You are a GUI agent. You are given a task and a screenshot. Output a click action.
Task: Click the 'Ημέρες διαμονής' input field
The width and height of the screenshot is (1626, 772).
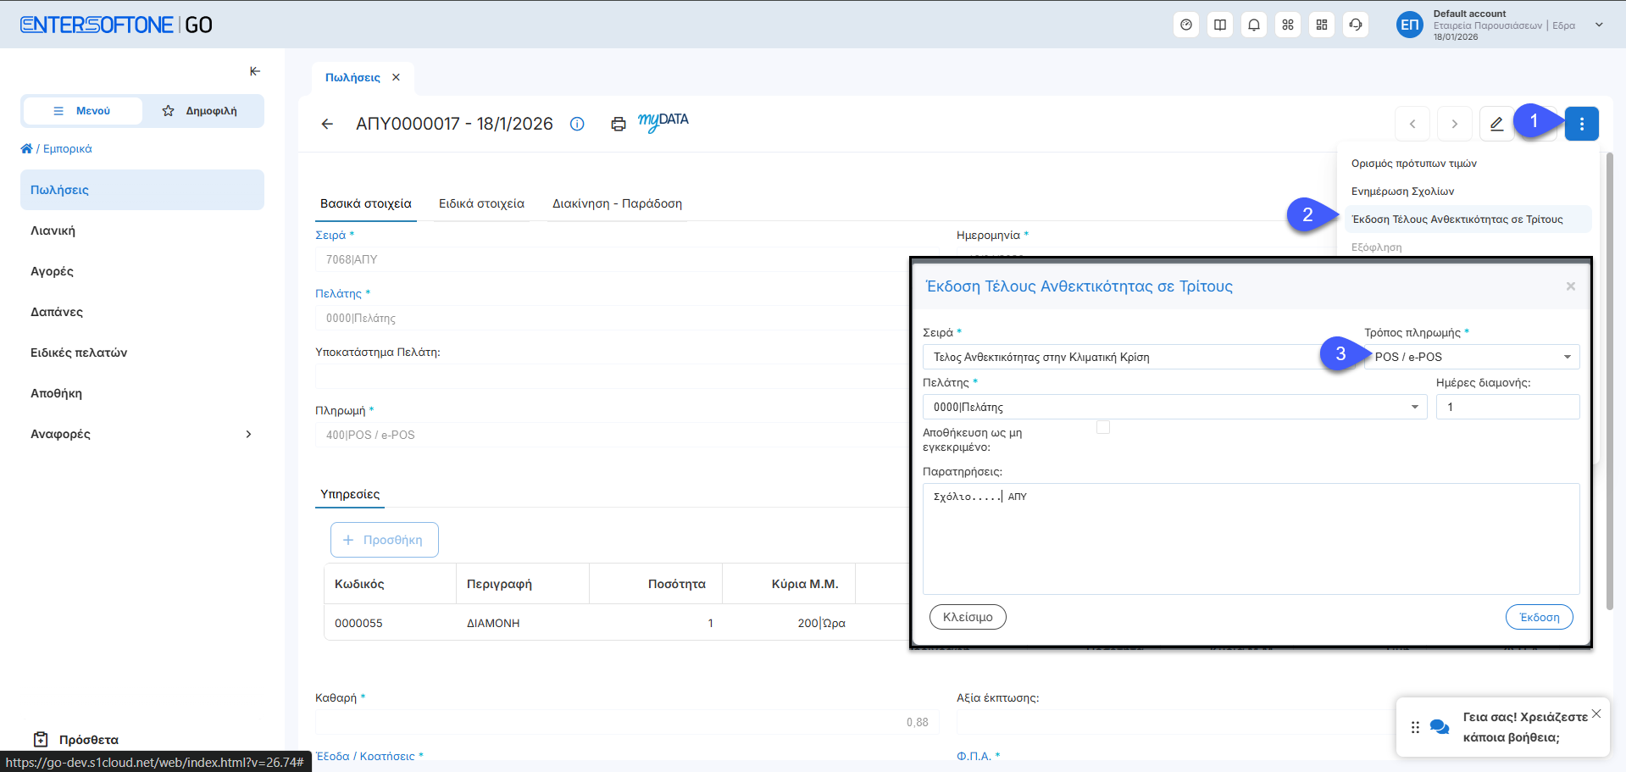tap(1507, 407)
